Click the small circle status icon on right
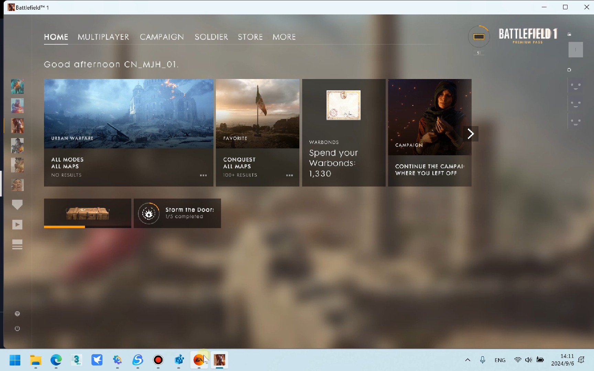The width and height of the screenshot is (594, 371). click(569, 70)
